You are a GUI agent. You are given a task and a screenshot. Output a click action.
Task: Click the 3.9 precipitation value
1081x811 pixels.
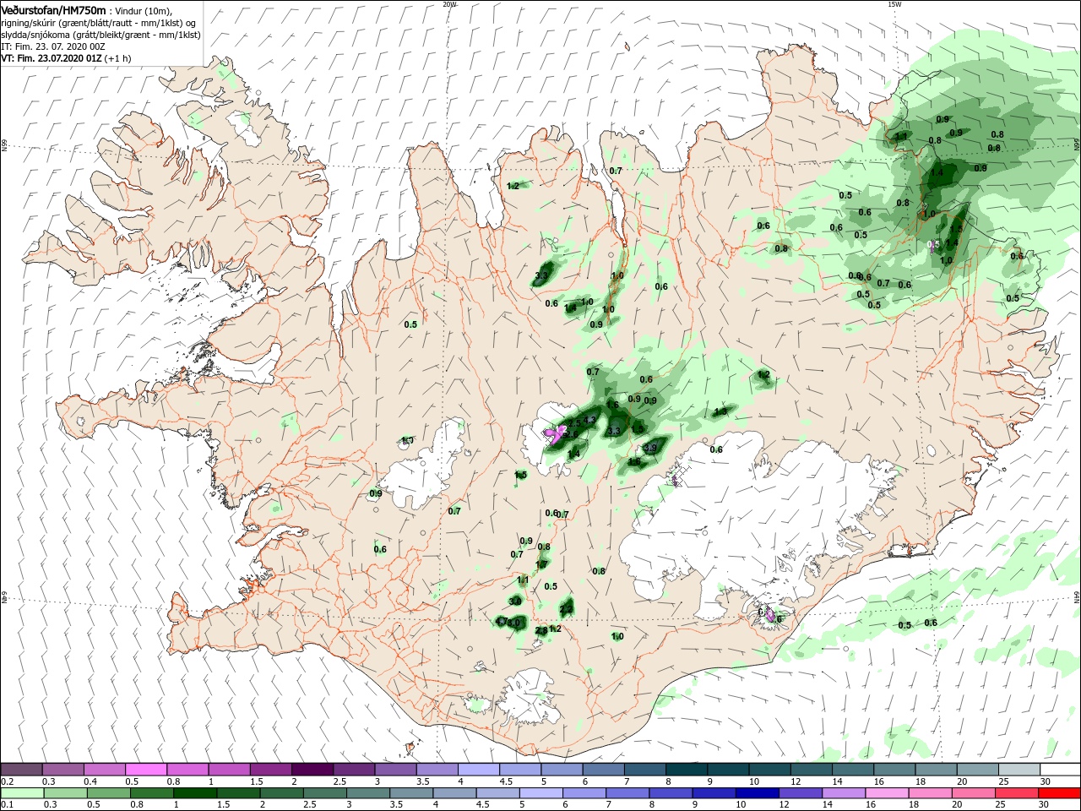pos(650,448)
